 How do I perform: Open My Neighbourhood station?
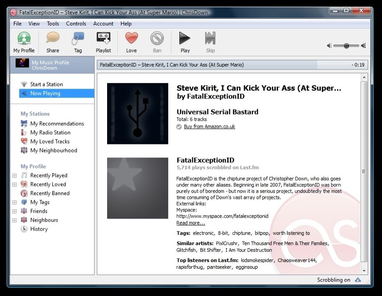click(x=54, y=151)
